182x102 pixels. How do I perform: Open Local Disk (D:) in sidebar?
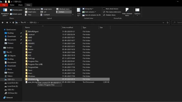[11, 83]
